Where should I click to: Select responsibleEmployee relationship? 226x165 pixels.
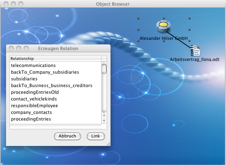[34, 106]
